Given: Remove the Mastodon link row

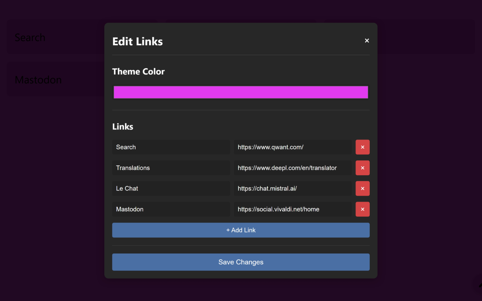Looking at the screenshot, I should (x=362, y=209).
